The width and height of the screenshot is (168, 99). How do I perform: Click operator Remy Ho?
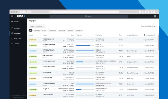tap(130, 79)
